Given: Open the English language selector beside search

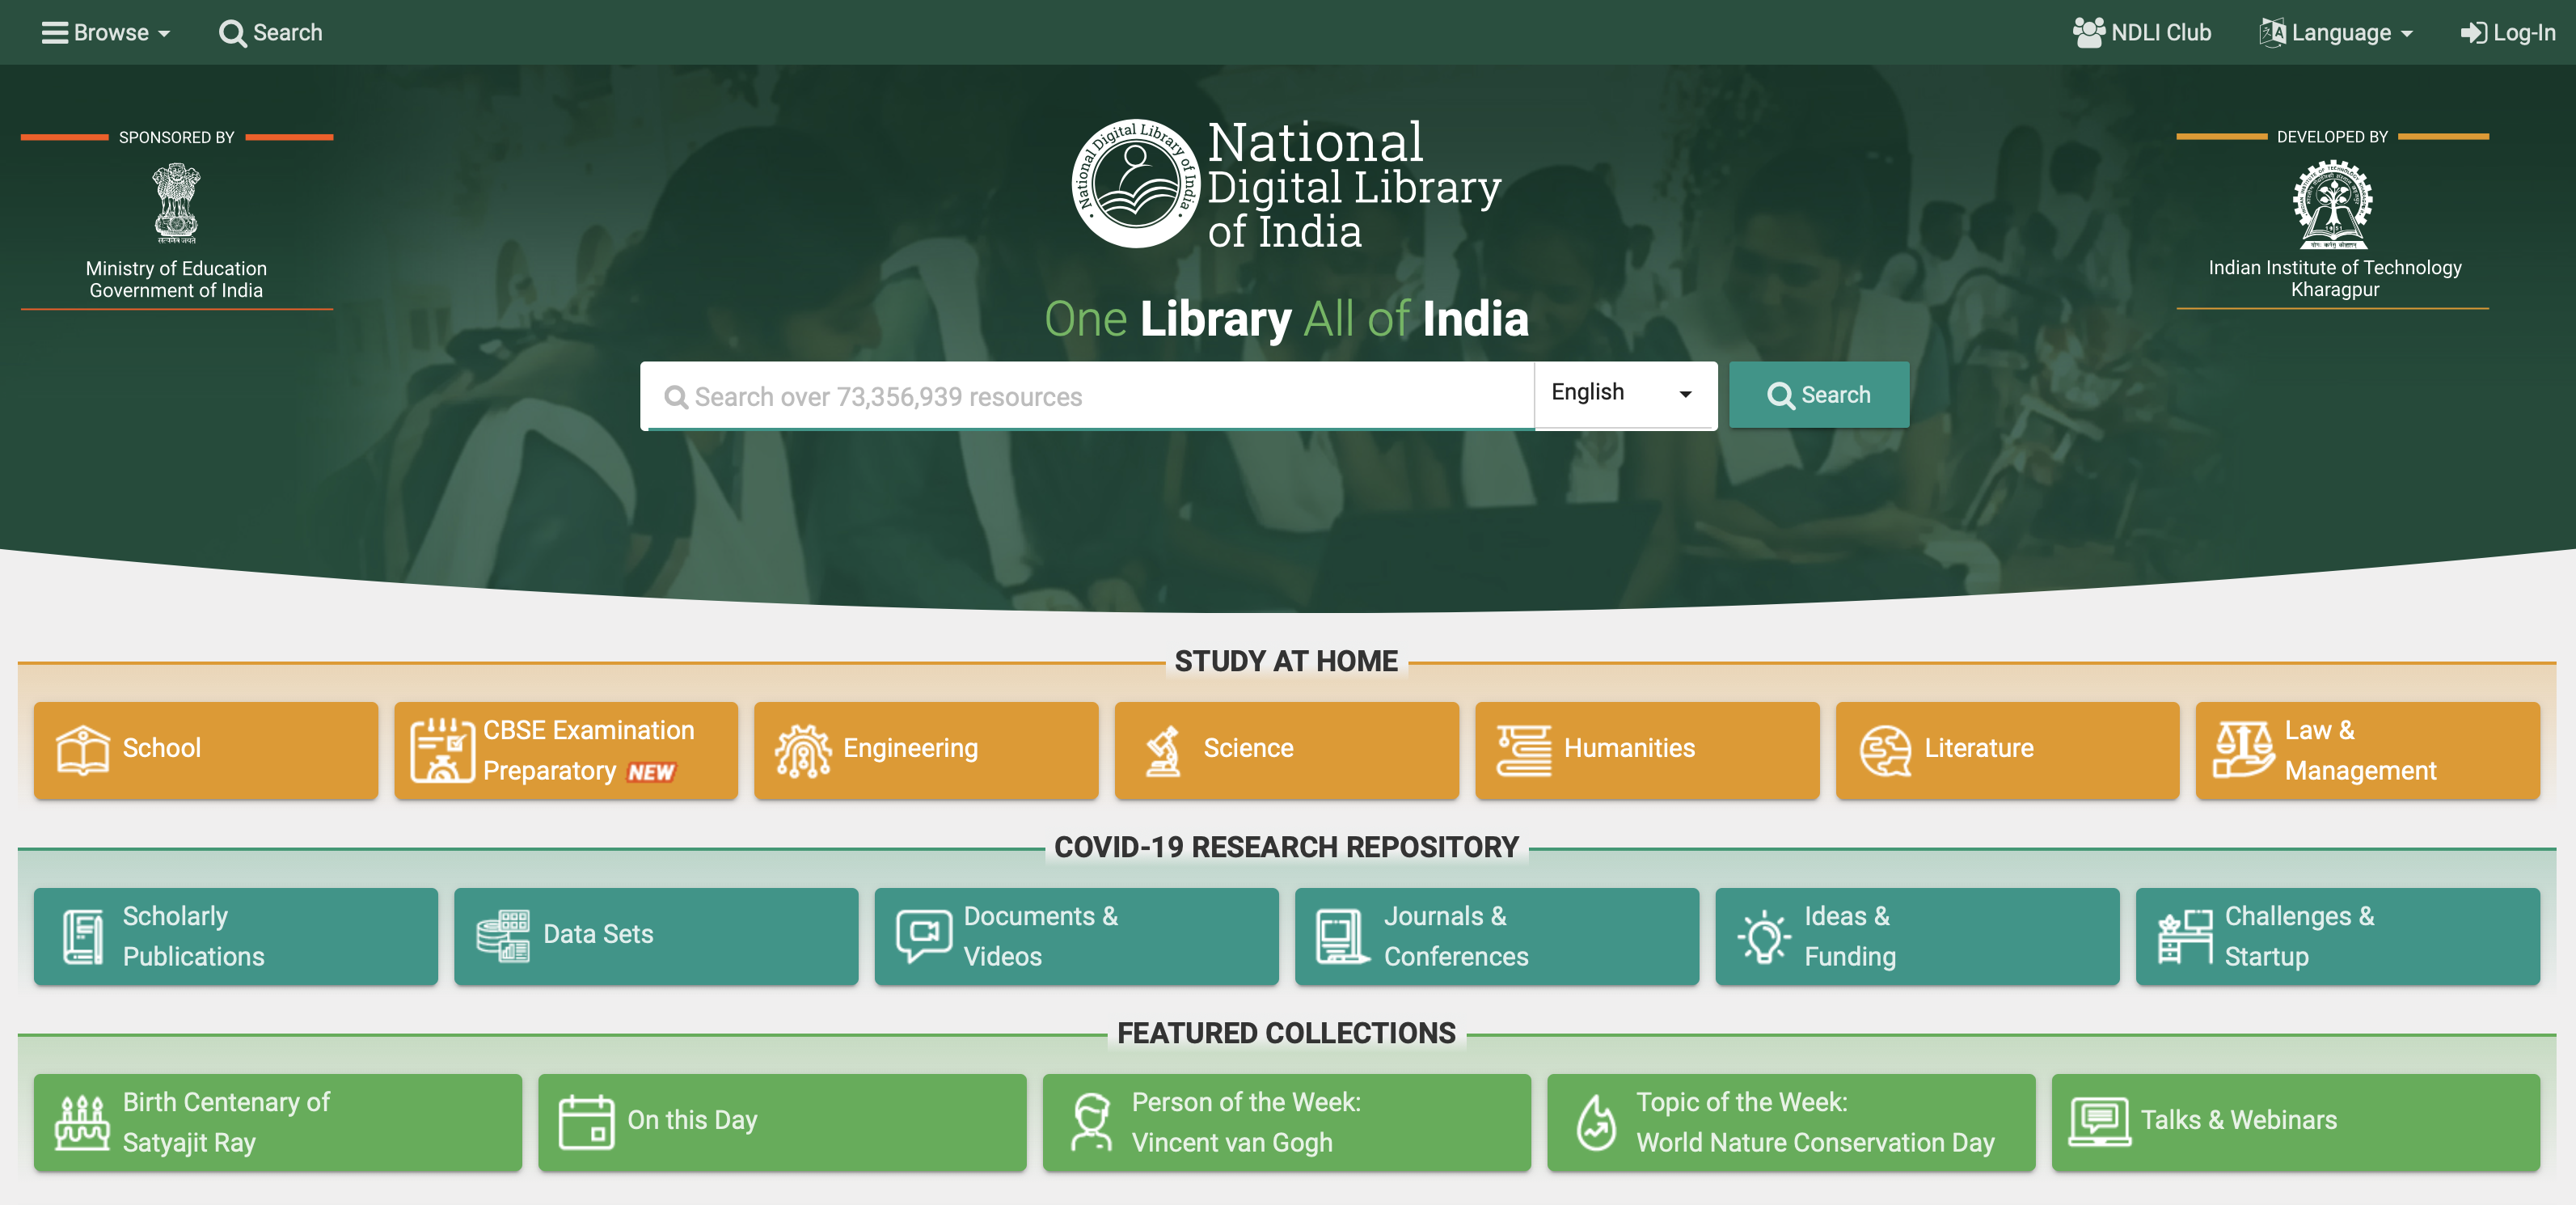Looking at the screenshot, I should pyautogui.click(x=1625, y=393).
